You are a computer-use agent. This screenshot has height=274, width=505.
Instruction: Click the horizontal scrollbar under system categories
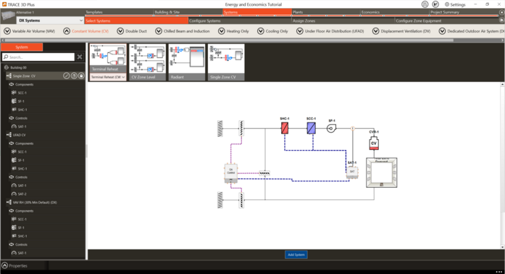click(x=229, y=41)
